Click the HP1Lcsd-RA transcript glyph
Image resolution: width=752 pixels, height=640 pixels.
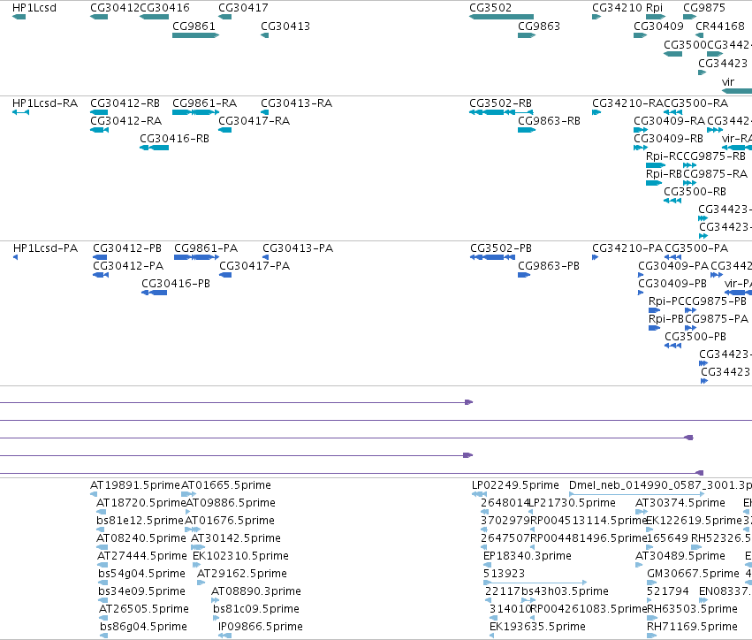[20, 112]
